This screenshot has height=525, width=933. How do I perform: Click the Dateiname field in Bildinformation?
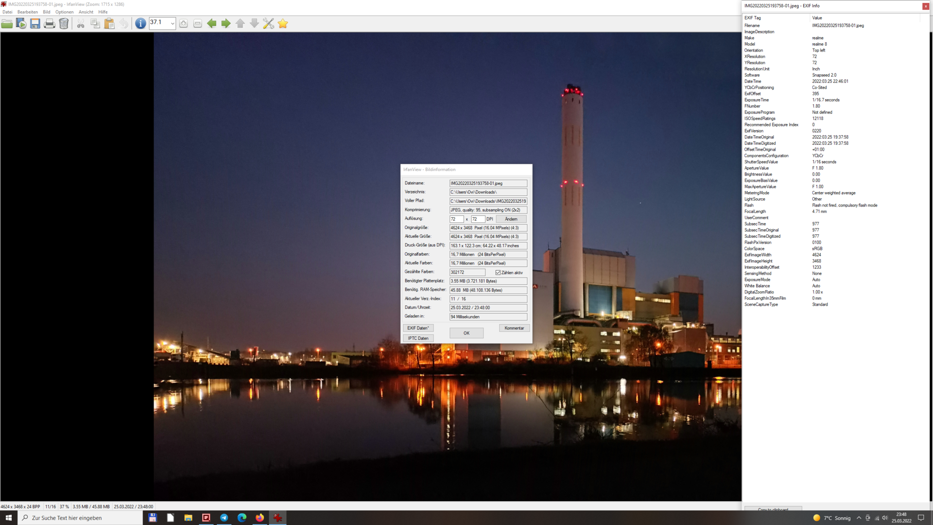(488, 183)
